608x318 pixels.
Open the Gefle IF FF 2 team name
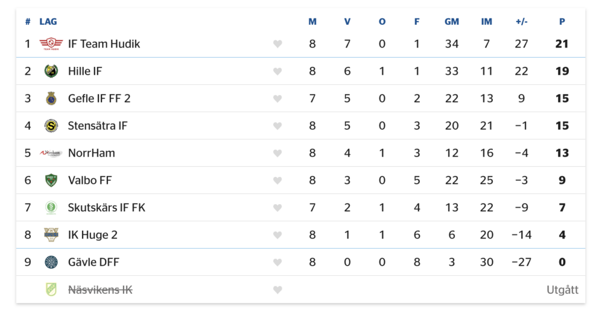[99, 98]
